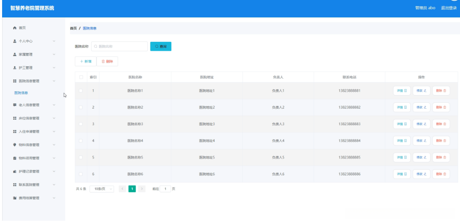The width and height of the screenshot is (460, 222).
Task: Click the chat icon beside 老人信息管理
Action: 15,105
